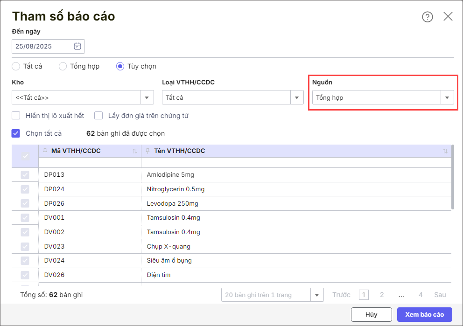Open the records per page dropdown
Image resolution: width=463 pixels, height=326 pixels.
(x=317, y=295)
